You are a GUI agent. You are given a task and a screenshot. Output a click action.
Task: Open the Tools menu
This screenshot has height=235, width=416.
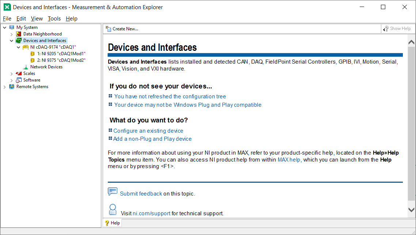point(54,18)
